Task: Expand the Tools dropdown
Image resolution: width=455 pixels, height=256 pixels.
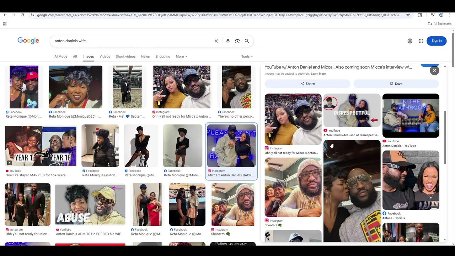Action: [247, 57]
